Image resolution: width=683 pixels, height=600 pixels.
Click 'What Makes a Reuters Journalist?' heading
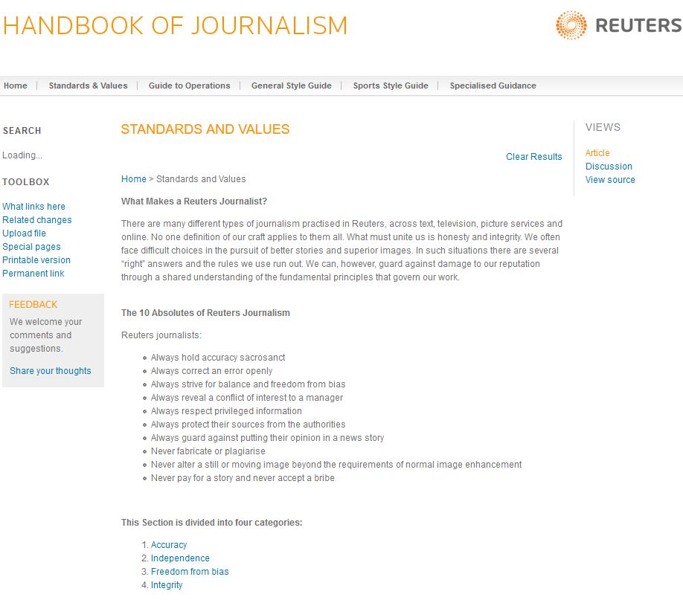point(194,201)
